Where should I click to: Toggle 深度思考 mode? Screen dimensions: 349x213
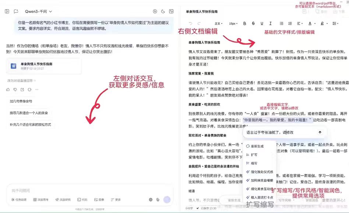tap(41, 200)
